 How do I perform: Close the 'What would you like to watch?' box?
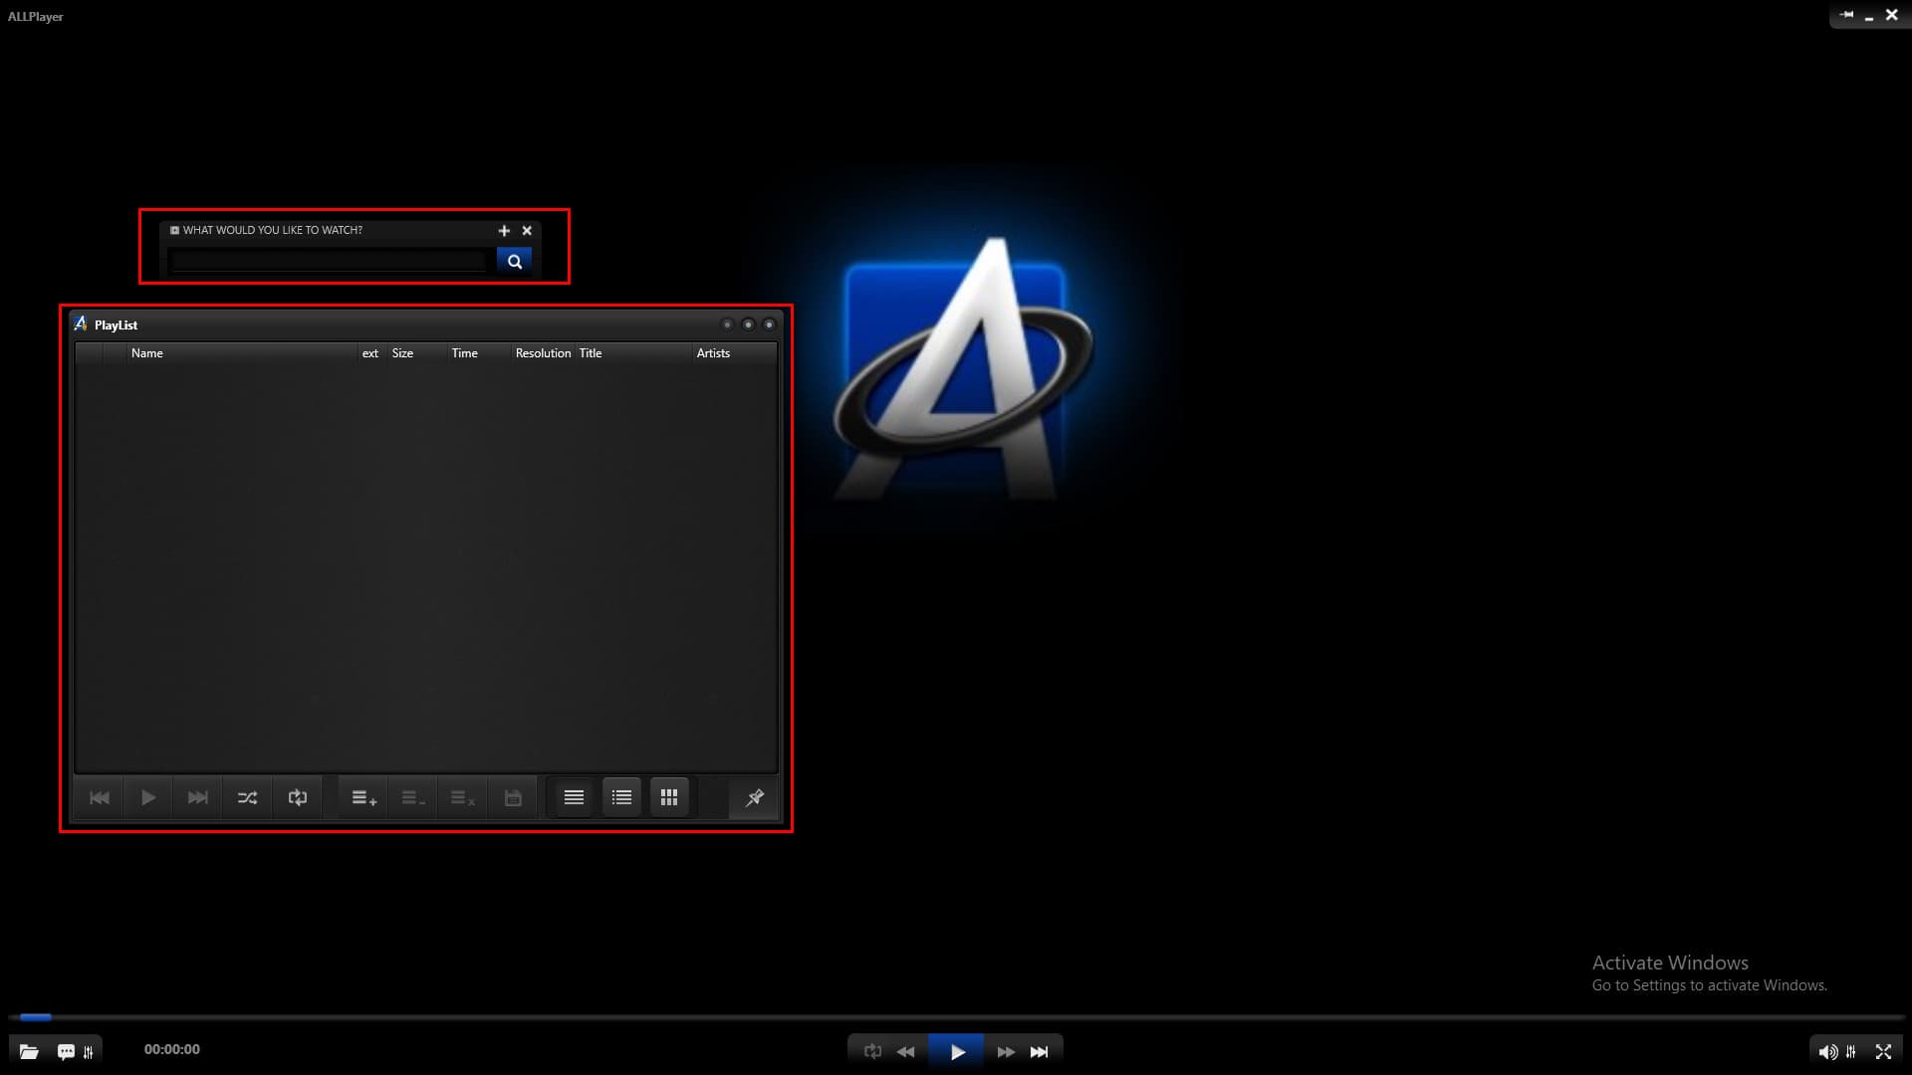point(527,230)
